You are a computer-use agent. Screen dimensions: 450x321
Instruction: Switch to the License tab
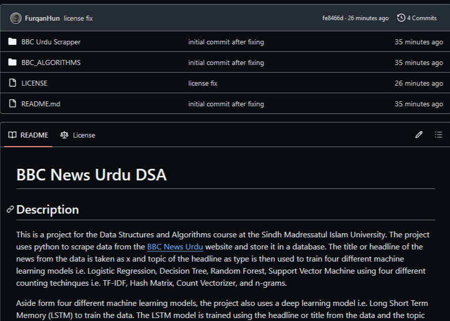[x=78, y=135]
